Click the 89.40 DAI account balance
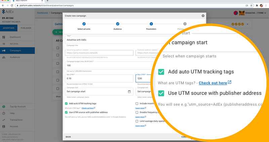Image resolution: width=269 pixels, height=142 pixels. pos(8,18)
